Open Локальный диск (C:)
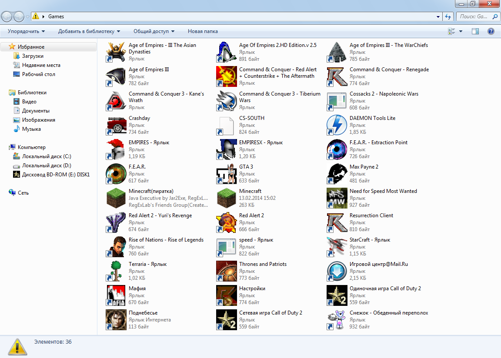The height and width of the screenshot is (358, 501). click(x=47, y=156)
